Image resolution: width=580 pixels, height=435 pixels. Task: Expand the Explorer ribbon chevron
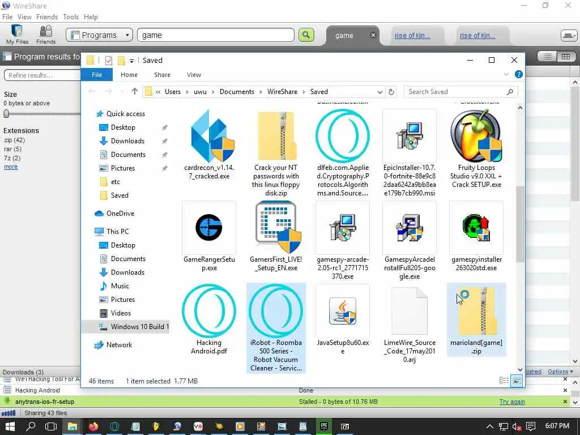506,74
